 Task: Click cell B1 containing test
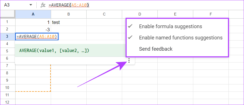69,22
